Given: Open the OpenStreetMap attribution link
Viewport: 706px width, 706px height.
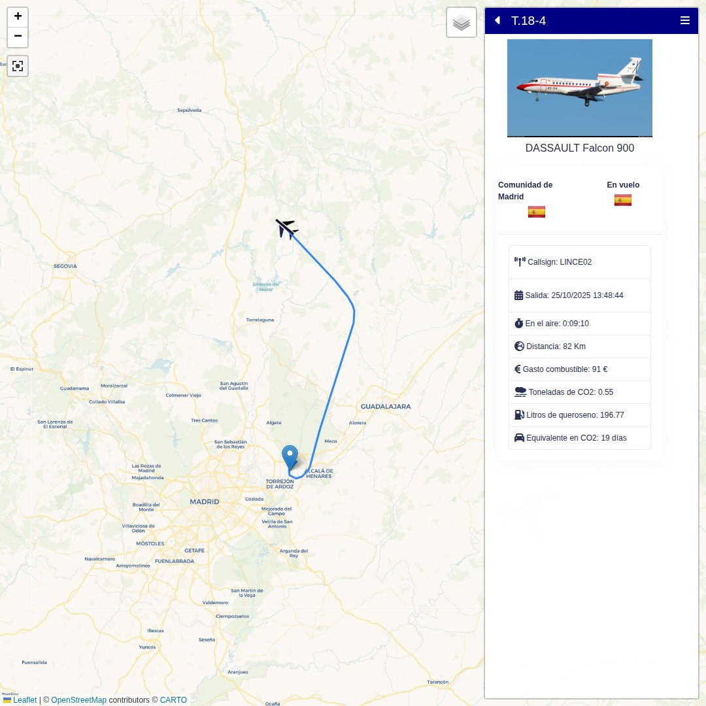Looking at the screenshot, I should click(x=79, y=699).
